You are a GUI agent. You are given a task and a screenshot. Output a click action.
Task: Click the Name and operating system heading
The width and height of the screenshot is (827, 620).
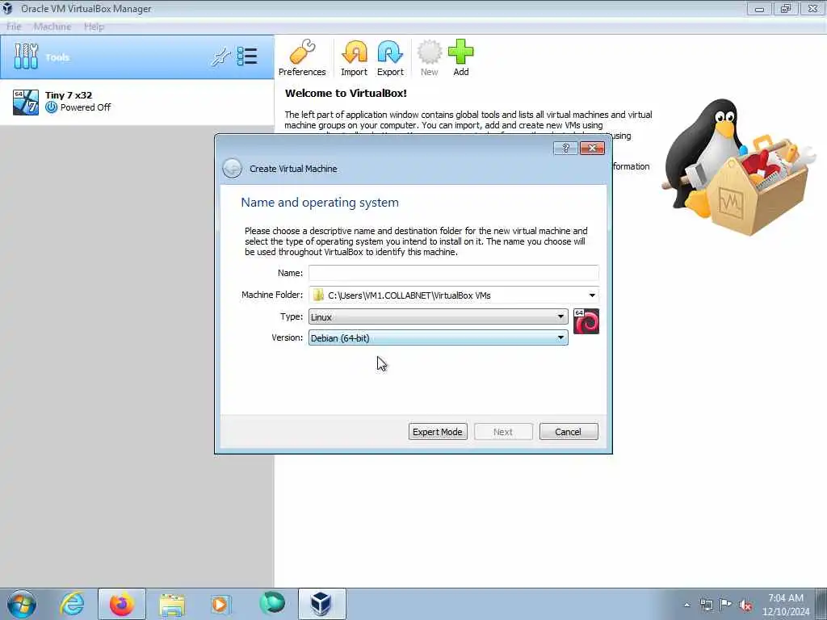pyautogui.click(x=320, y=203)
